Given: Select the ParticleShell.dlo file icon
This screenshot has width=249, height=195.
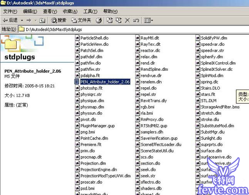Looking at the screenshot, I should [77, 38].
